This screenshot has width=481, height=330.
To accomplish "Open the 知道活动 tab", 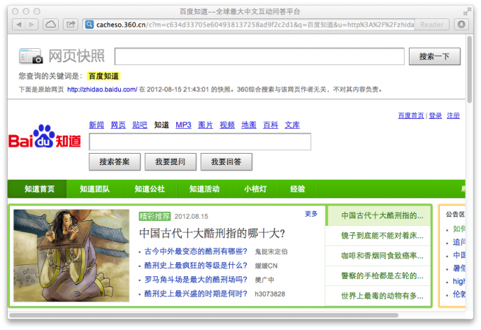I will pos(204,189).
